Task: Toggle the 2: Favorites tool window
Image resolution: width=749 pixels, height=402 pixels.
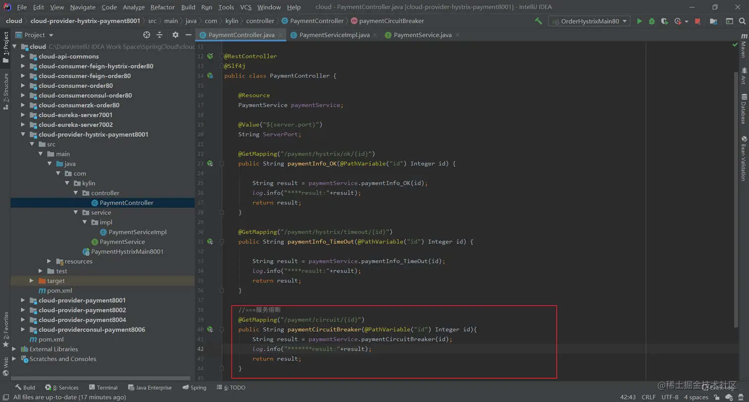Action: coord(5,329)
